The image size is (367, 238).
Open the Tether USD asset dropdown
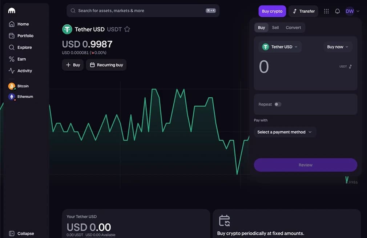click(280, 47)
